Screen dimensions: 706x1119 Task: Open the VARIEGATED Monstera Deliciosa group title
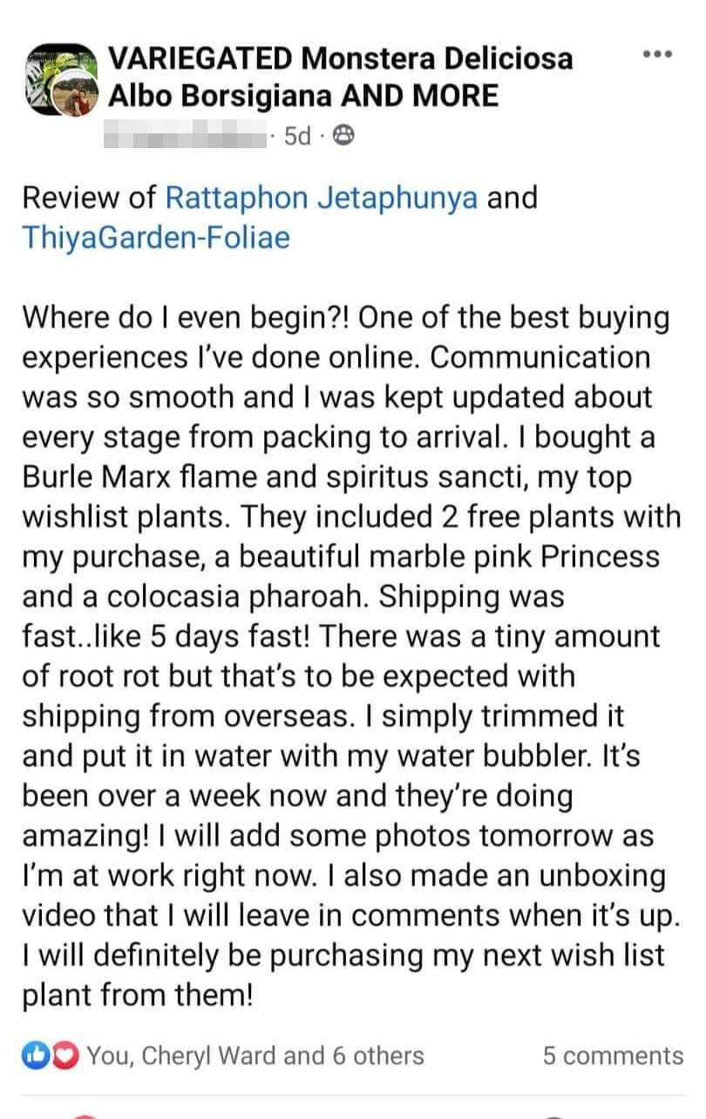click(340, 58)
